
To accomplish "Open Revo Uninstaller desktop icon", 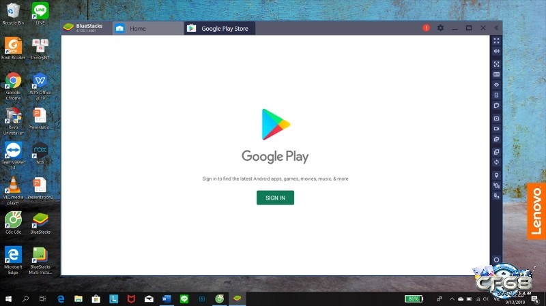I will tap(13, 121).
